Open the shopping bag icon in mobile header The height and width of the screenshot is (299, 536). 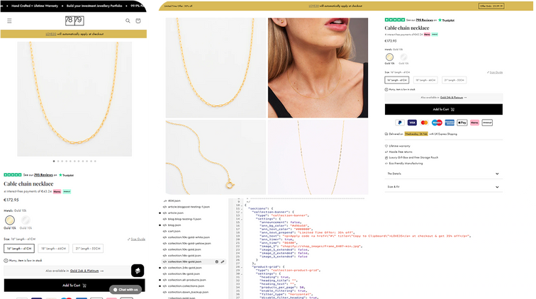click(138, 21)
